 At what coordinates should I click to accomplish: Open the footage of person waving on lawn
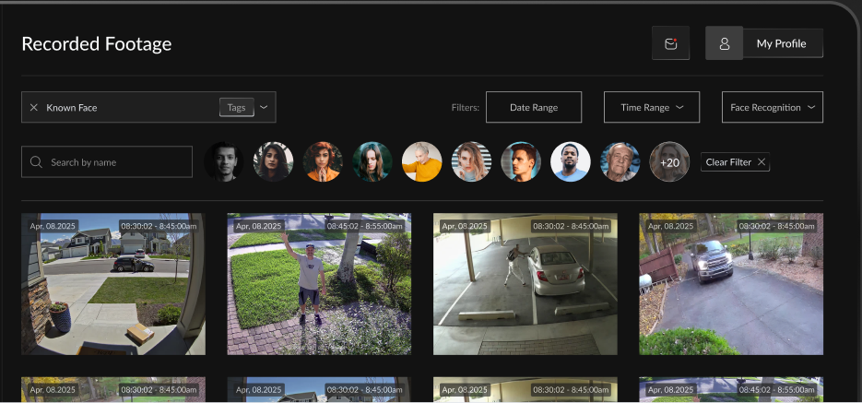tap(319, 284)
